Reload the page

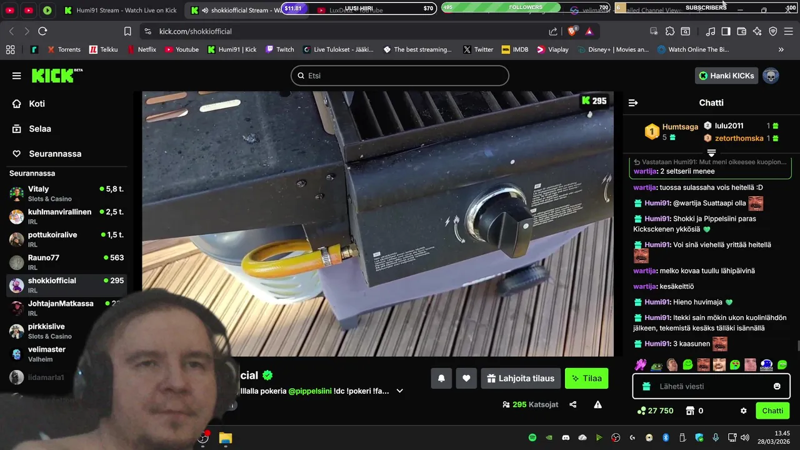[x=42, y=31]
